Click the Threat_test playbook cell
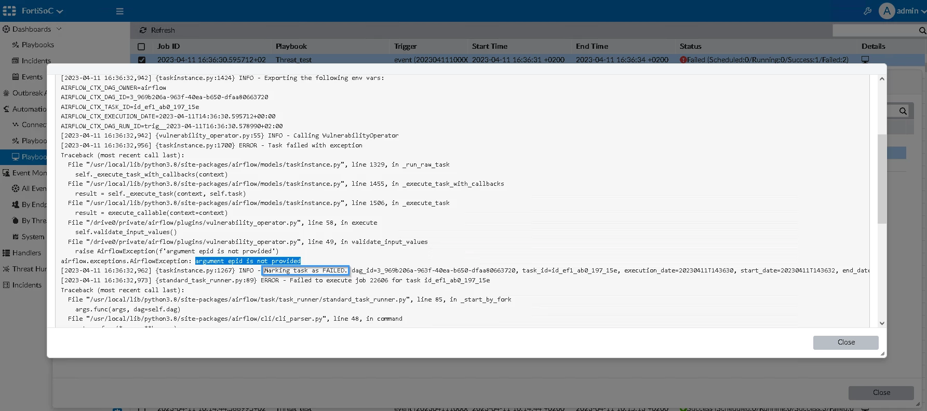Image resolution: width=927 pixels, height=411 pixels. (293, 60)
